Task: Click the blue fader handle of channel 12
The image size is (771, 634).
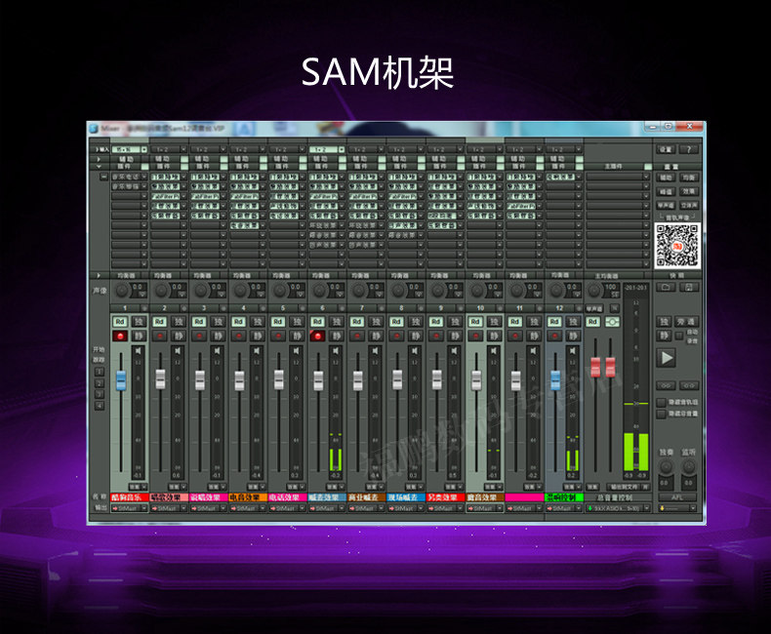Action: 555,380
